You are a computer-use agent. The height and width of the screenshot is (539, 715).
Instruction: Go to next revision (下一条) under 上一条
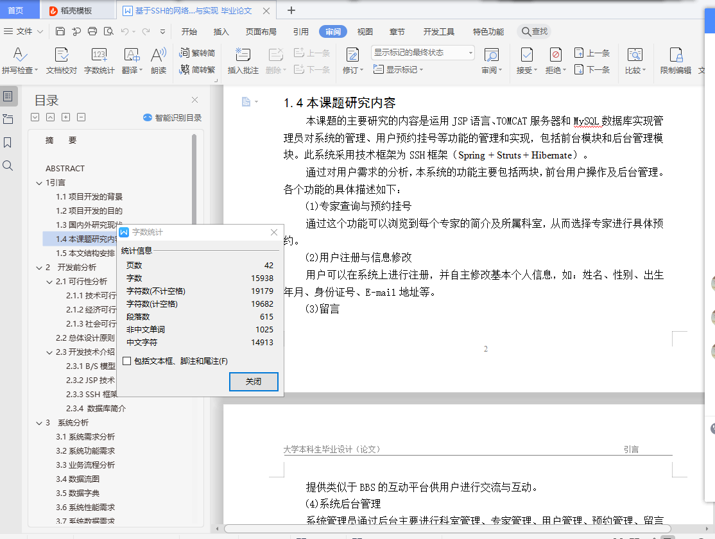click(592, 70)
